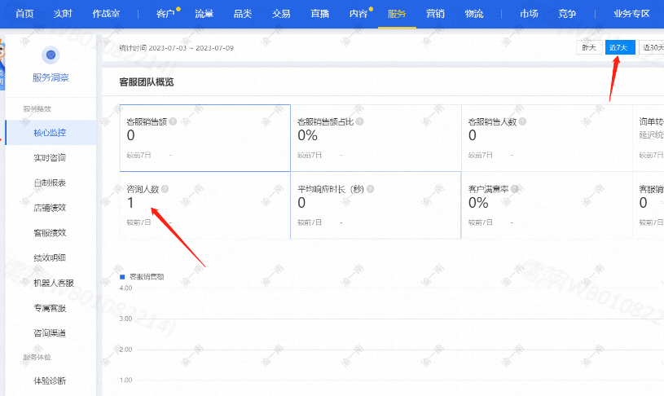Click the 服务绩效 sidebar group label
The image size is (664, 396).
(x=37, y=109)
